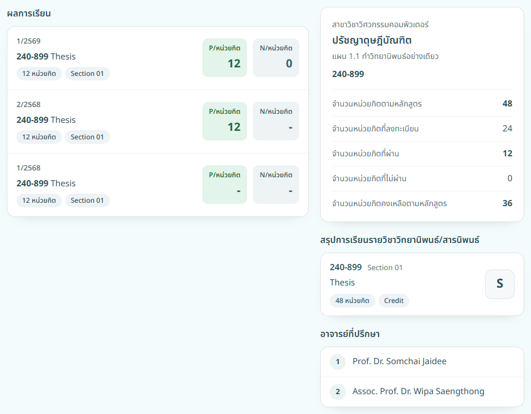Select advisor Assoc. Prof. Dr. Wipa Saengthong
531x414 pixels.
point(422,392)
